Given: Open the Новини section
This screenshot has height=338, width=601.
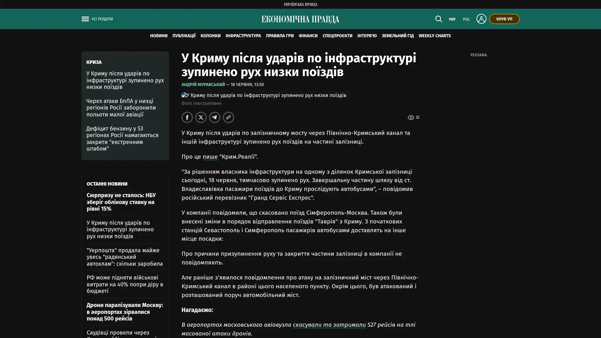Looking at the screenshot, I should point(159,36).
